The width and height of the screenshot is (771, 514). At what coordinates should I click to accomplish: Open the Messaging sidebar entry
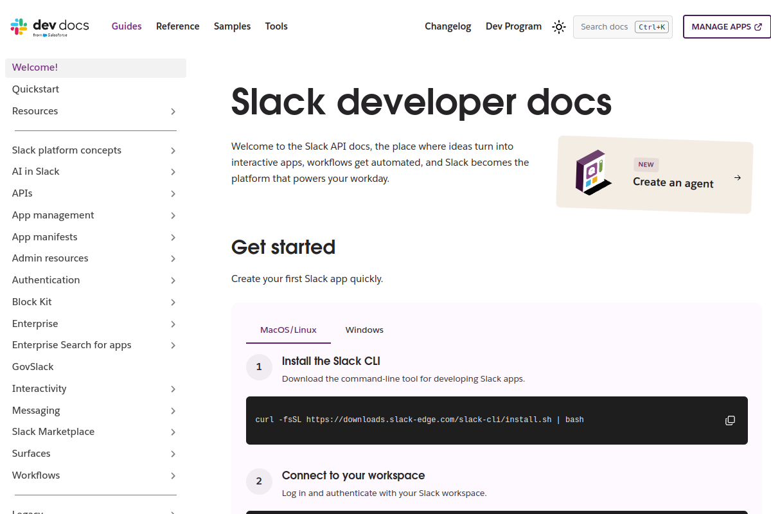[36, 411]
